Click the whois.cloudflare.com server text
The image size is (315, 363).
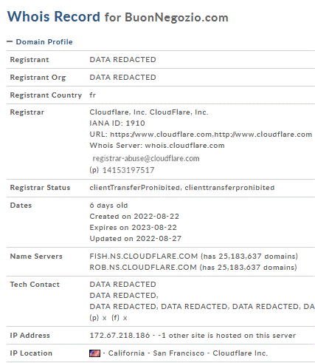pos(185,146)
